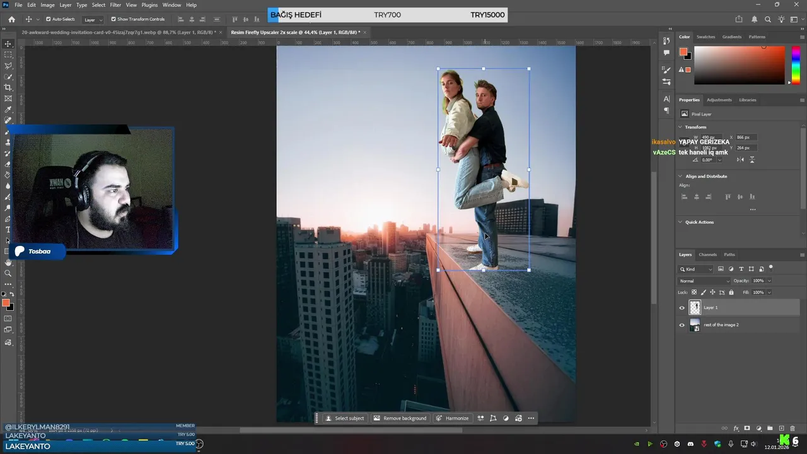Click the lock all padlock icon
Viewport: 807px width, 454px height.
(x=731, y=293)
